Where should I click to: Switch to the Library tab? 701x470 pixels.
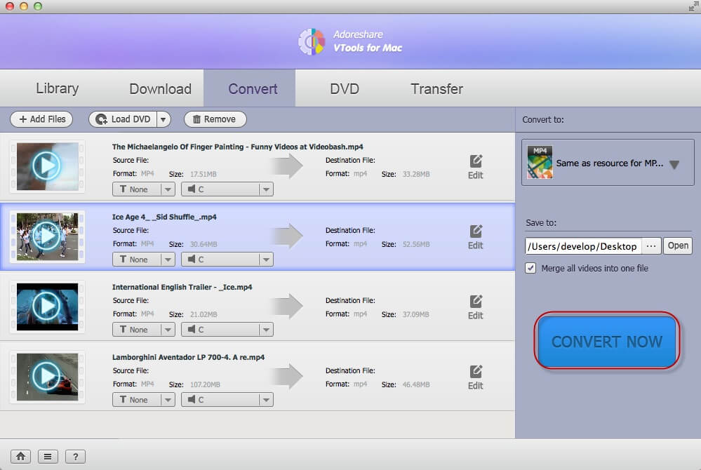[x=56, y=88]
